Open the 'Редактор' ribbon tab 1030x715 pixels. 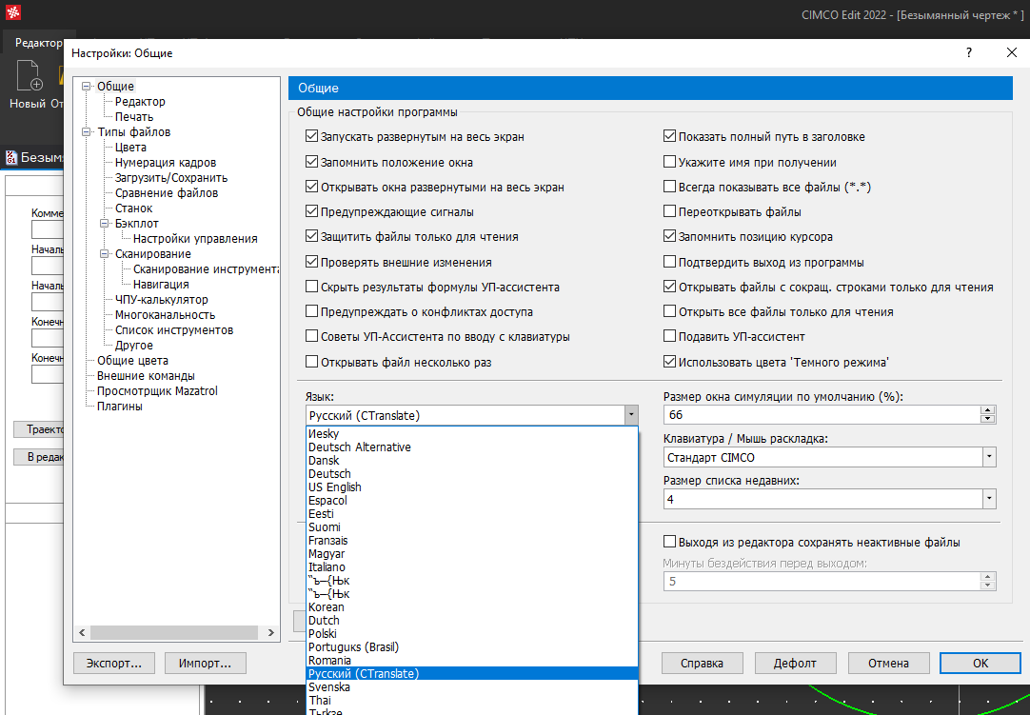38,43
